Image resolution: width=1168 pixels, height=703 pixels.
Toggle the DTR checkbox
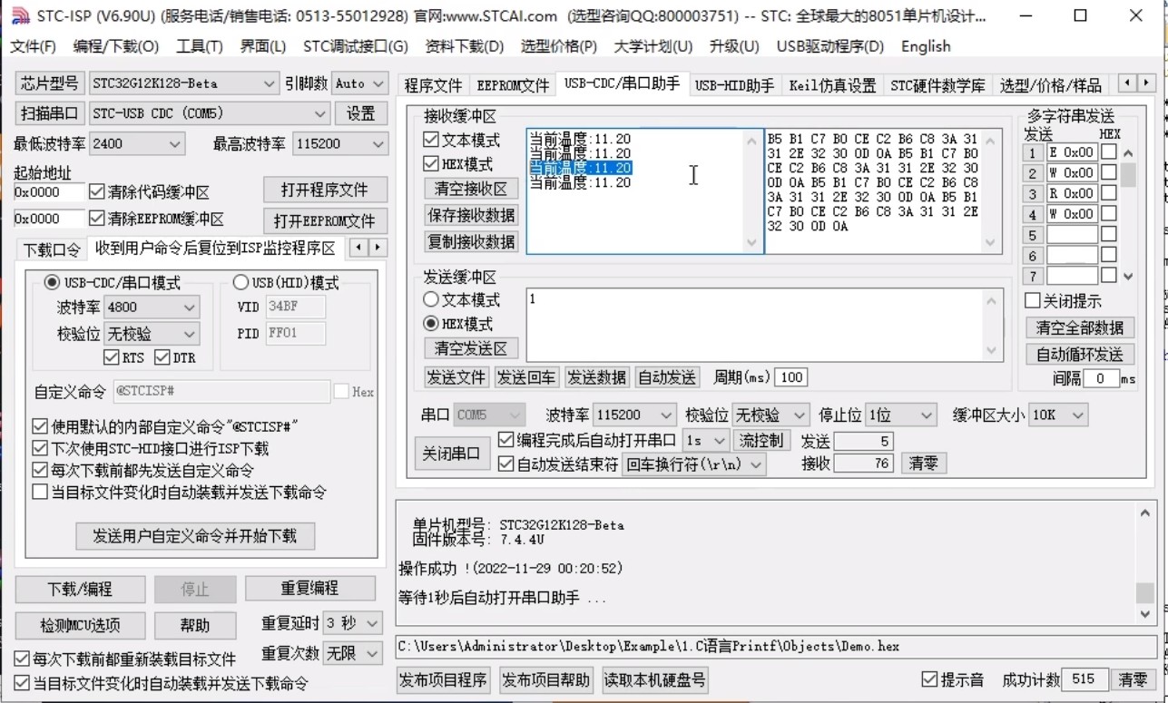(162, 357)
